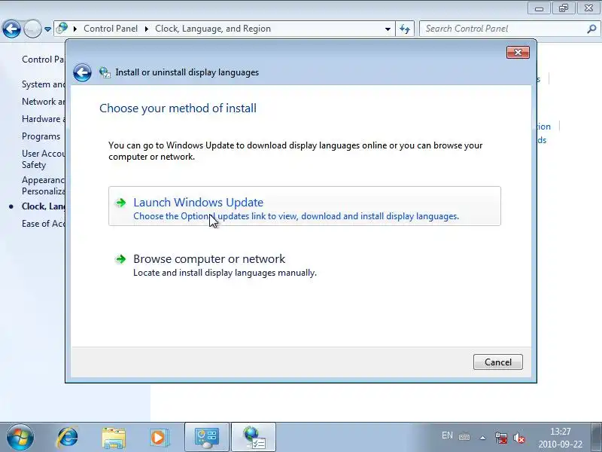The image size is (602, 452).
Task: Click the Clock, Language, and Region breadcrumb
Action: 213,29
